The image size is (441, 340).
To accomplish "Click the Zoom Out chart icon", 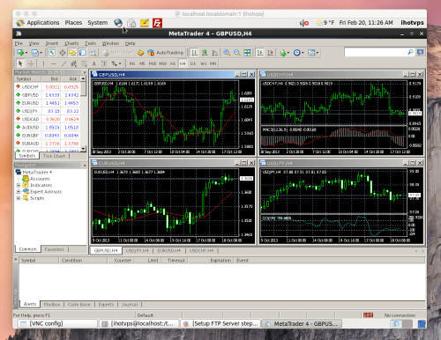I will 237,53.
